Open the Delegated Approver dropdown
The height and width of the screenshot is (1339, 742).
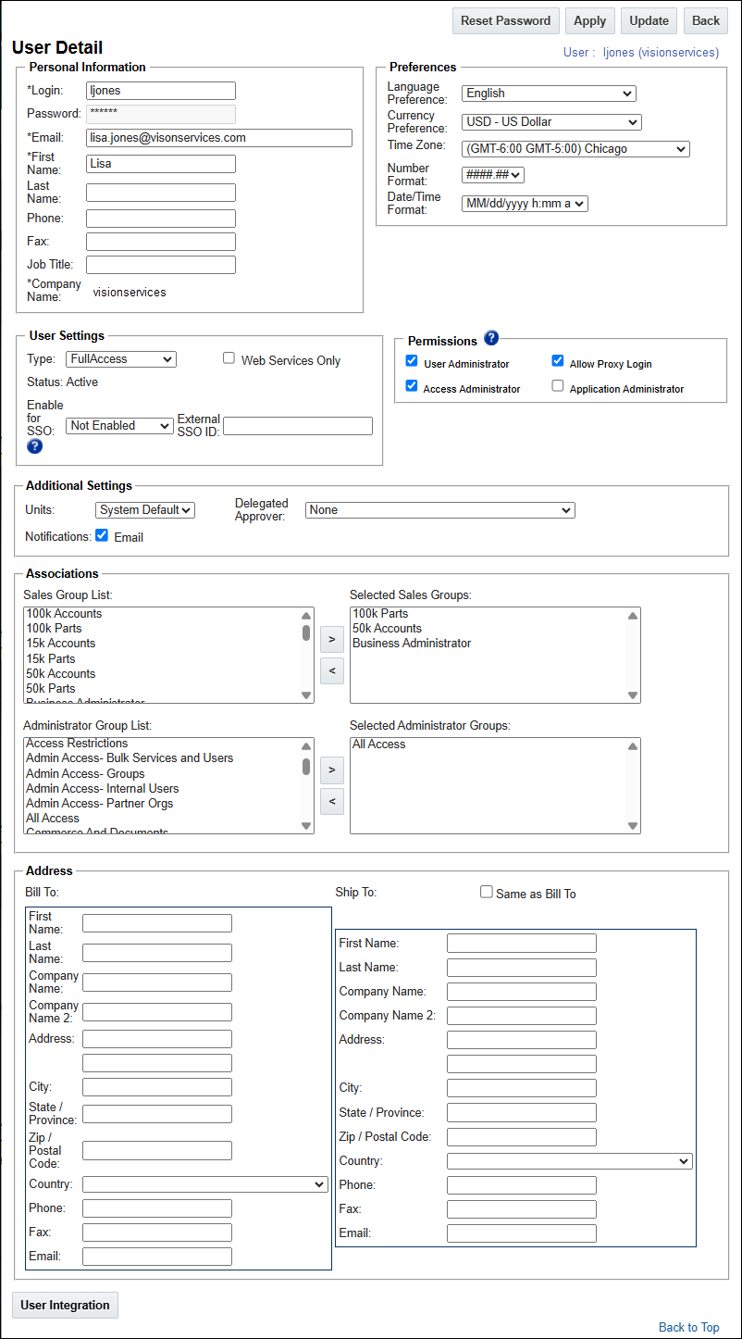[439, 510]
